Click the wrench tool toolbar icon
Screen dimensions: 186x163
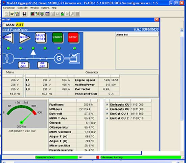click(72, 14)
